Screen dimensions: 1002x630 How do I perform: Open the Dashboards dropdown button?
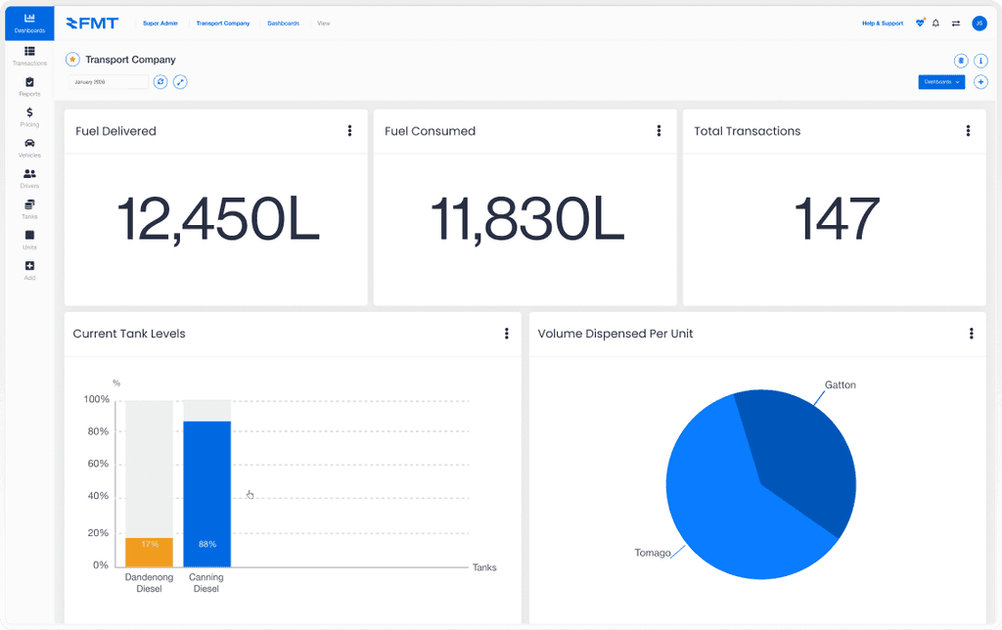point(940,82)
